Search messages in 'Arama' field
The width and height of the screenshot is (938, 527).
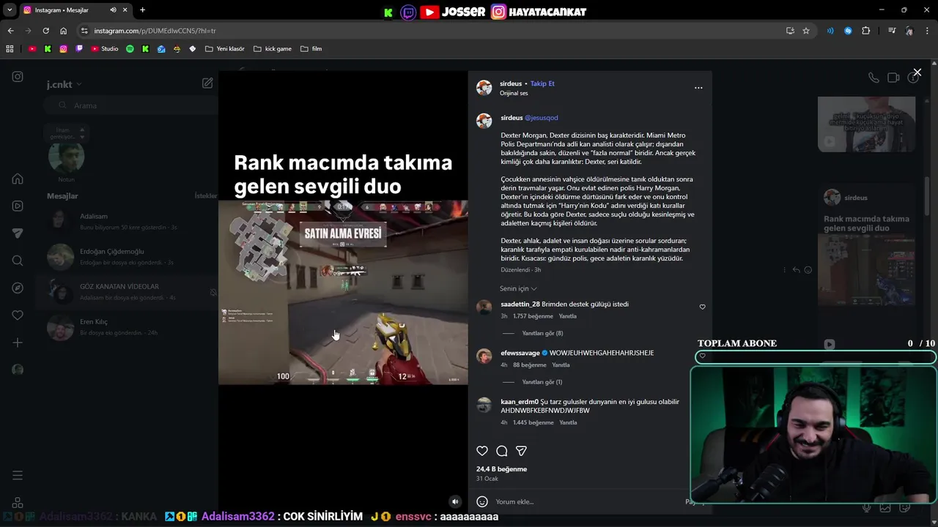130,105
